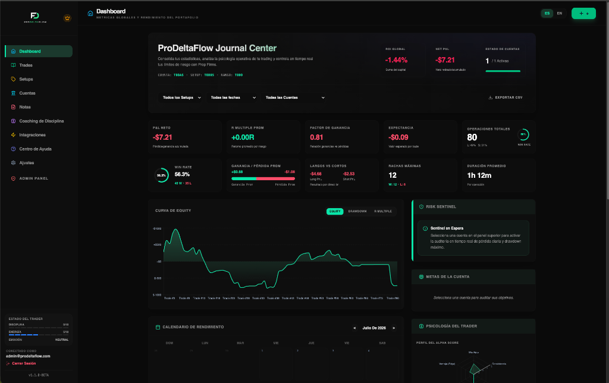Click the Net P&L -$7.21 header value
The image size is (609, 383).
click(x=445, y=60)
